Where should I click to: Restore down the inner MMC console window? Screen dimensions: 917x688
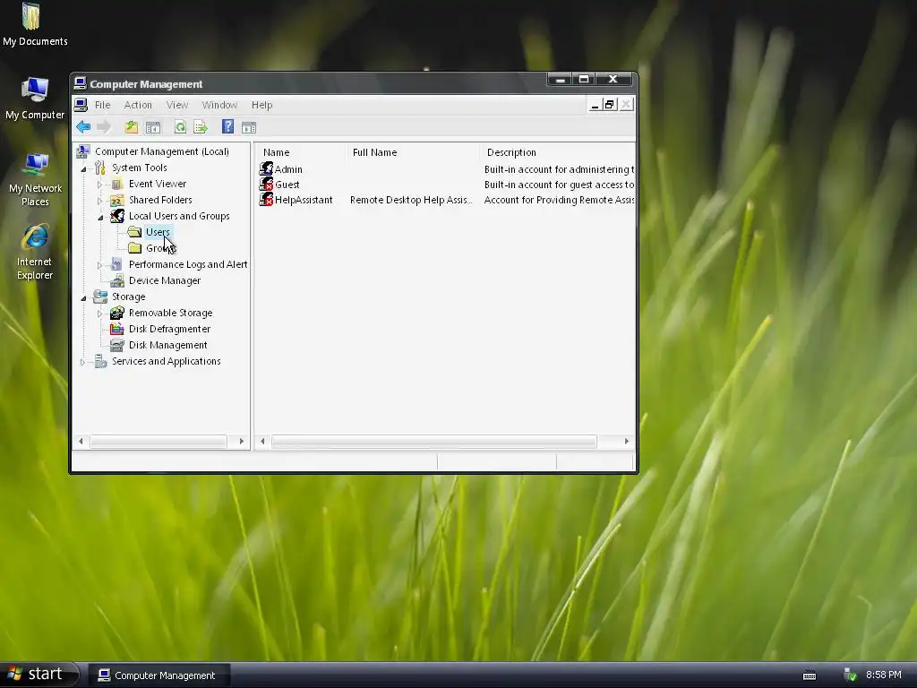pyautogui.click(x=609, y=105)
